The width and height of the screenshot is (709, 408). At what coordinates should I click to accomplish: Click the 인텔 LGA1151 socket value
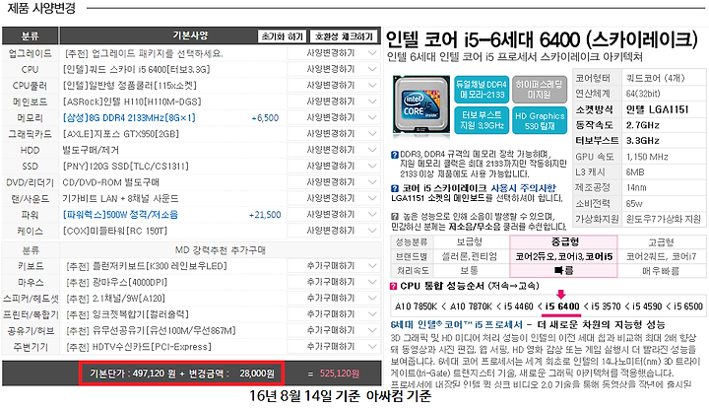(x=657, y=109)
